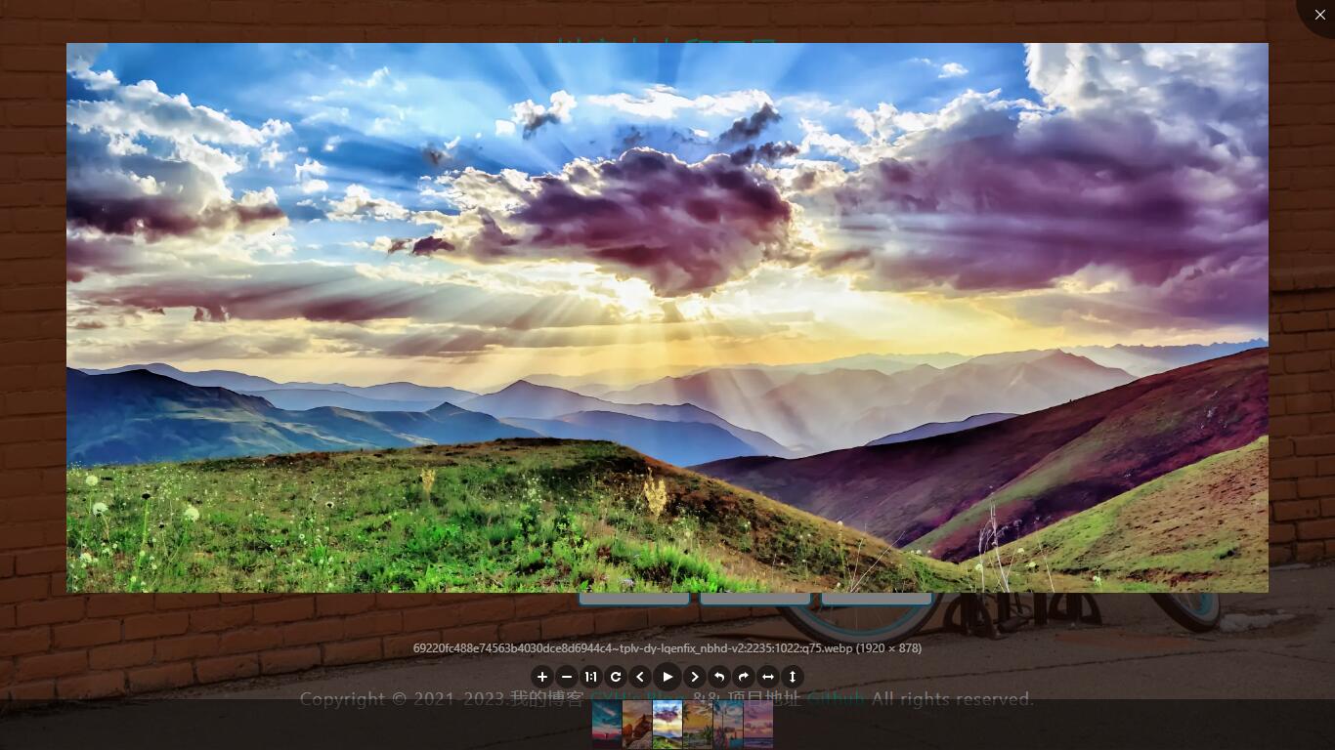Rotate the image right

pos(744,677)
